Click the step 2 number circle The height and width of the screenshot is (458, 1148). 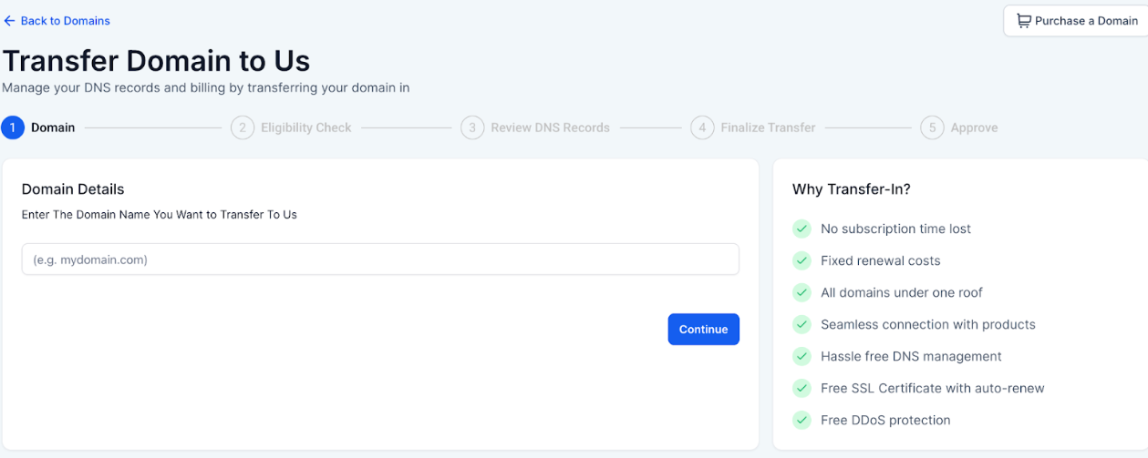point(242,127)
